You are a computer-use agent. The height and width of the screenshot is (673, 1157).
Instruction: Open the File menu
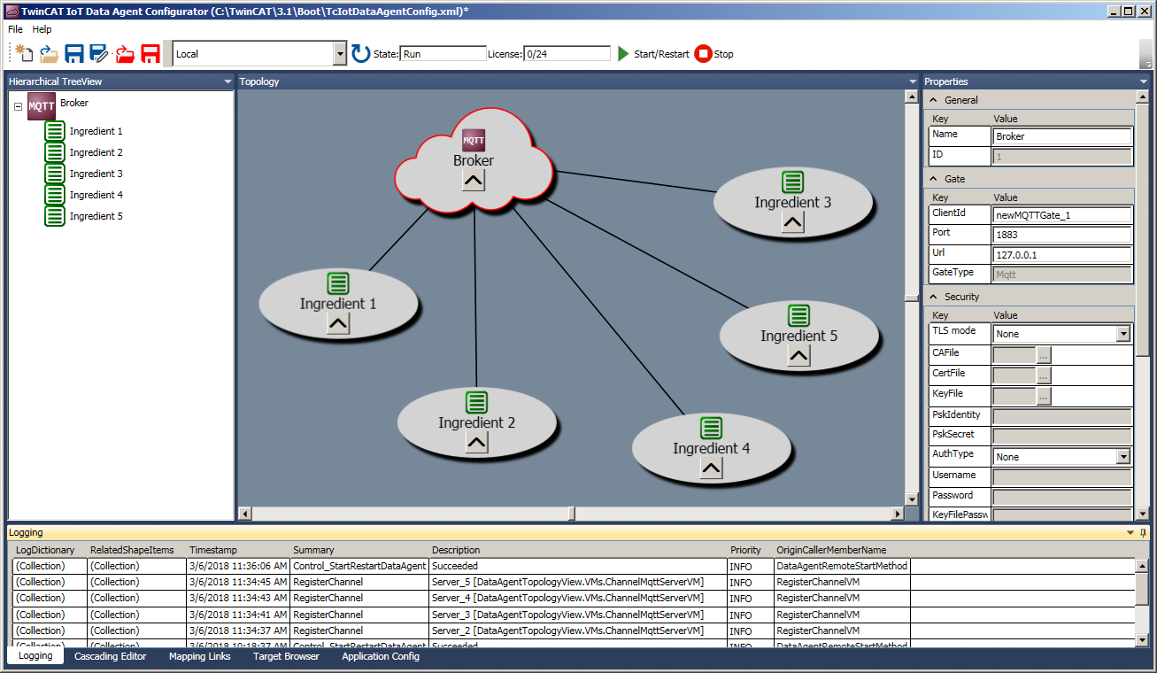click(x=15, y=29)
